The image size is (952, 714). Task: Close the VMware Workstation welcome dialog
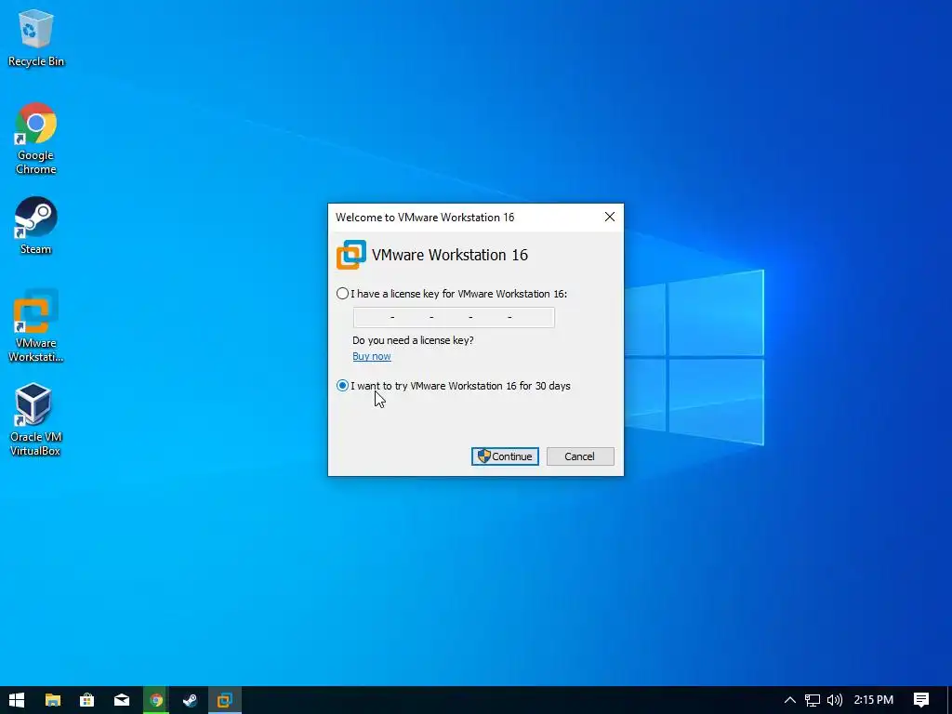[x=610, y=218]
